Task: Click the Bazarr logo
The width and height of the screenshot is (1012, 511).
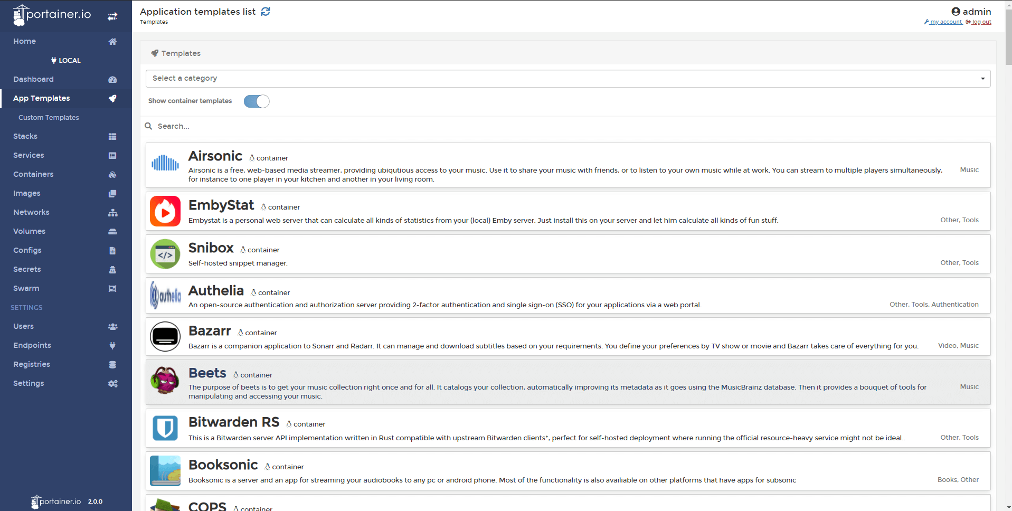Action: [x=165, y=336]
